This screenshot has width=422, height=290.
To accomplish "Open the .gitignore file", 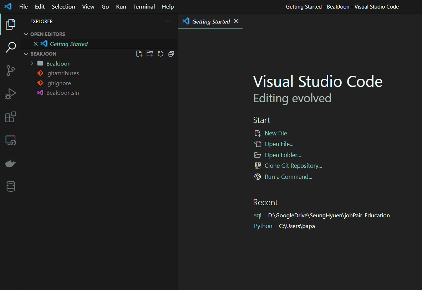I will 100,83.
